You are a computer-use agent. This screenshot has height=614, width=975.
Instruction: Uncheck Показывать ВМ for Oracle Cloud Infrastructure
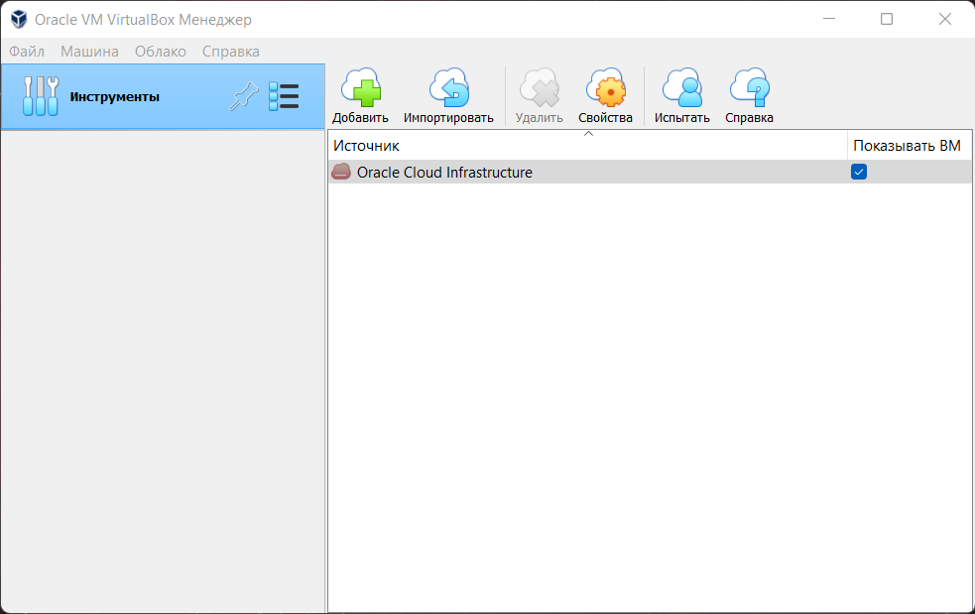coord(859,172)
